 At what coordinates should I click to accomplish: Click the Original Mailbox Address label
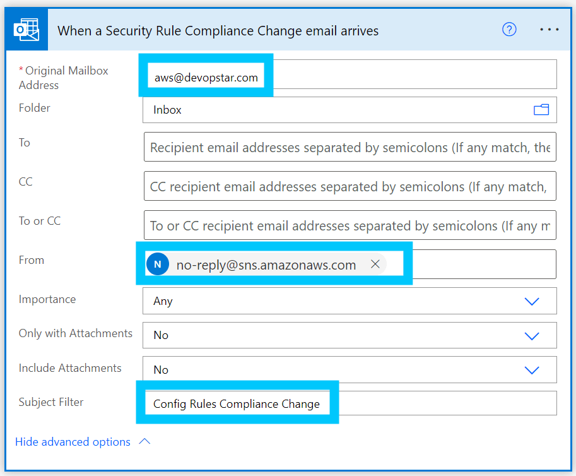(64, 77)
